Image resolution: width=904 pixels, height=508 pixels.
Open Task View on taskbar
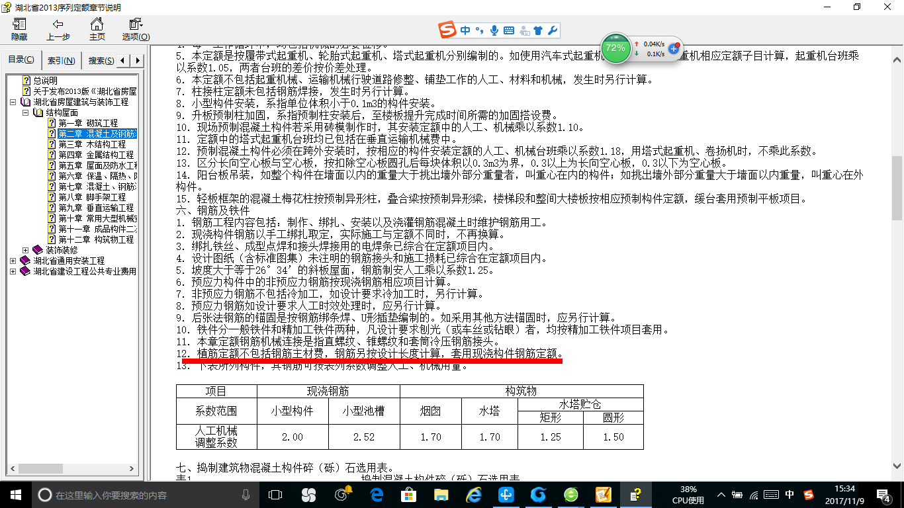tap(275, 495)
